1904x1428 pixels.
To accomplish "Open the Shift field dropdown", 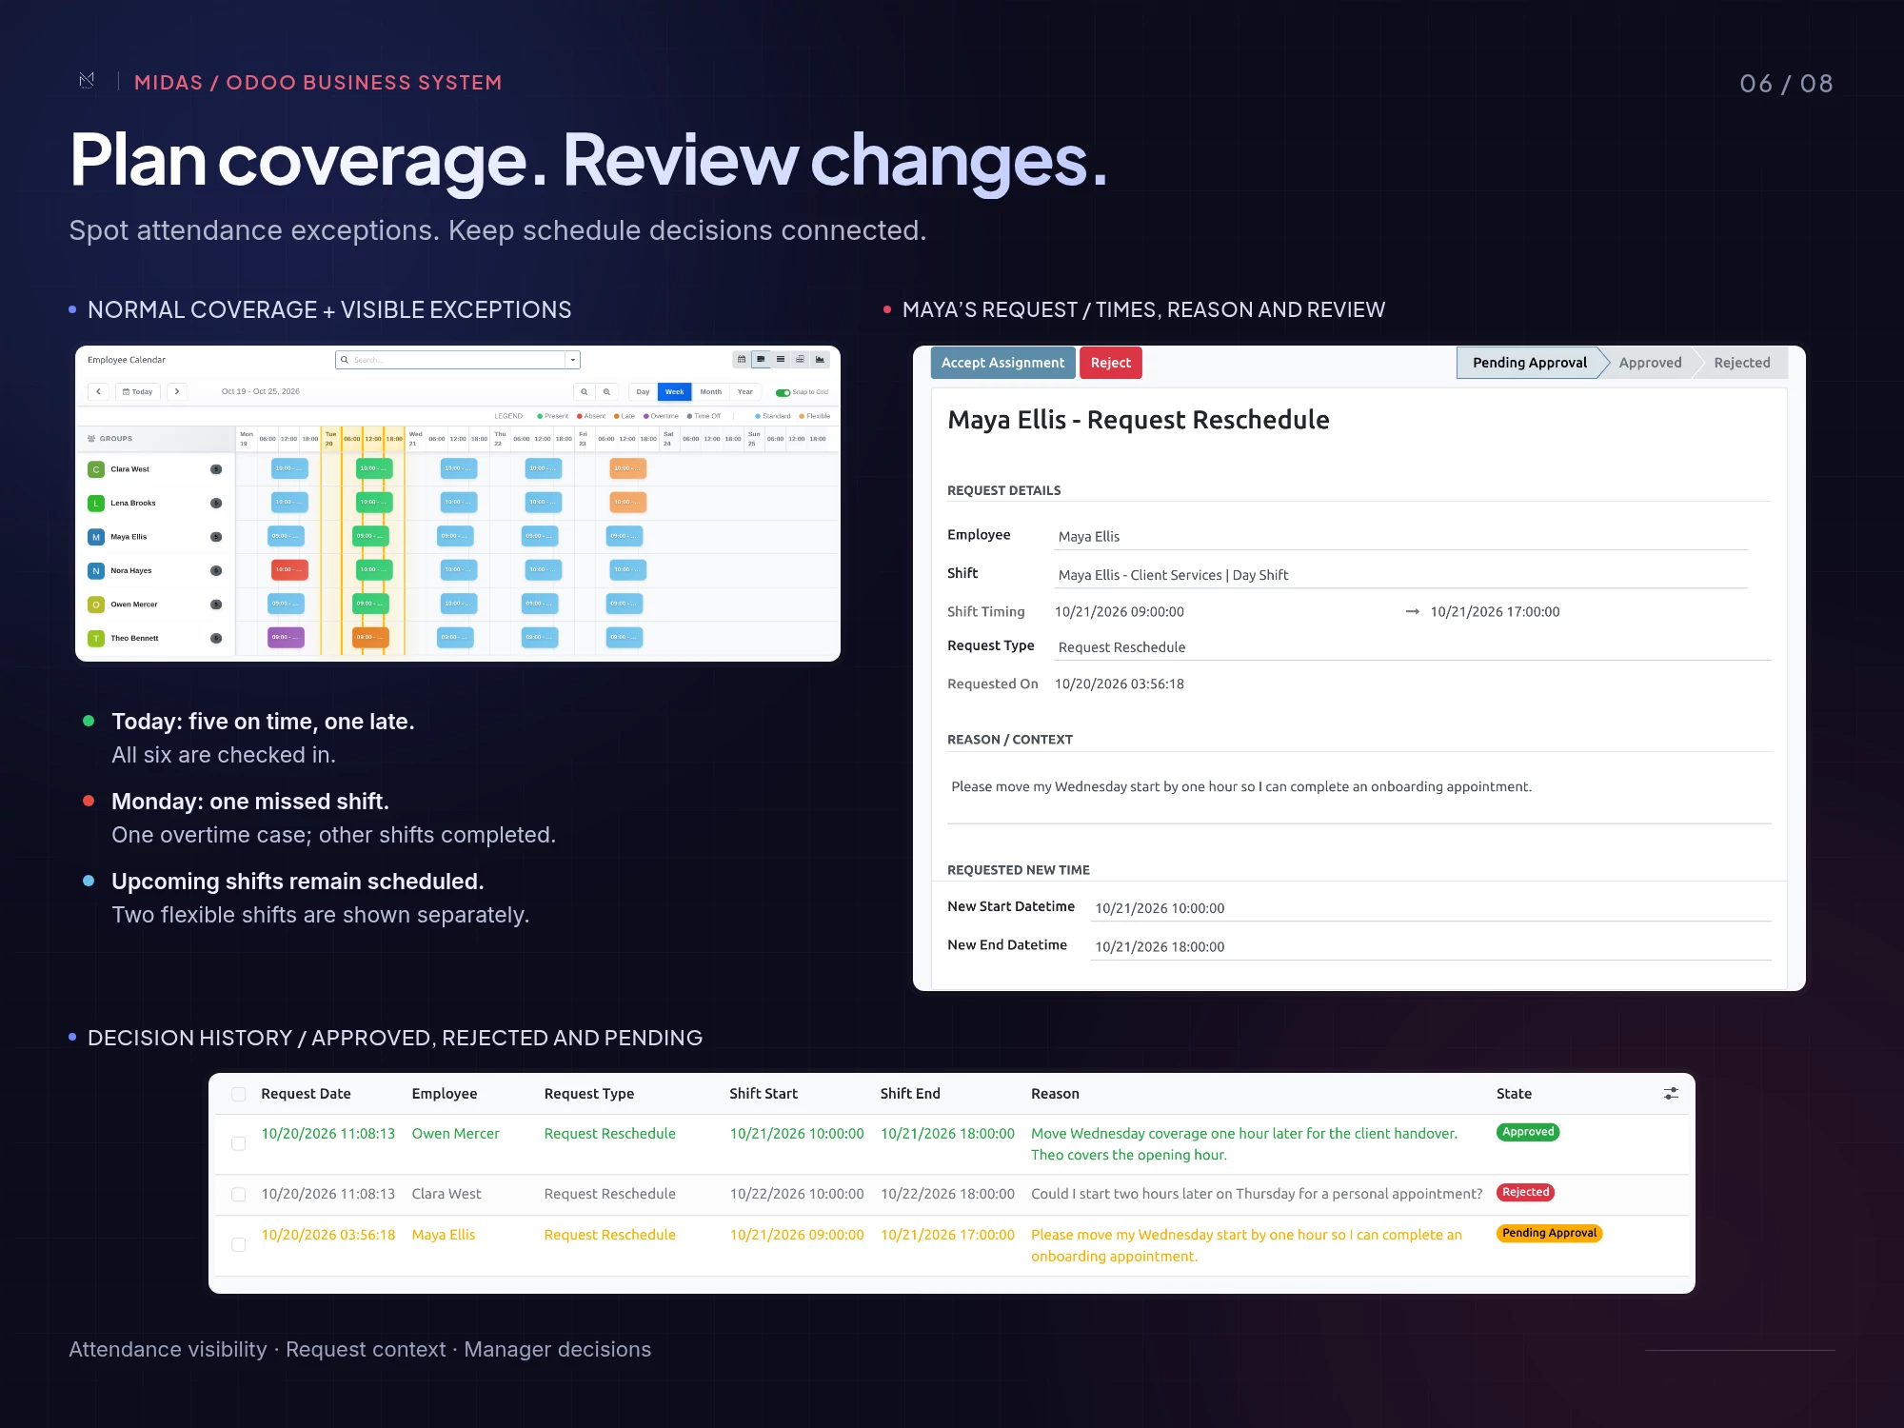I will (1401, 575).
